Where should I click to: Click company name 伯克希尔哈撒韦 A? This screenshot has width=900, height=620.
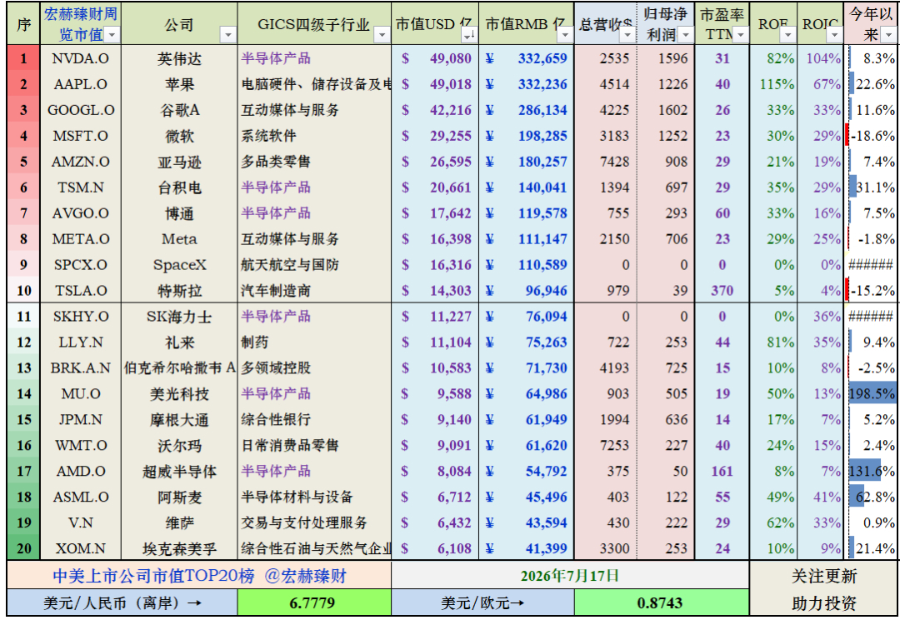pyautogui.click(x=180, y=368)
